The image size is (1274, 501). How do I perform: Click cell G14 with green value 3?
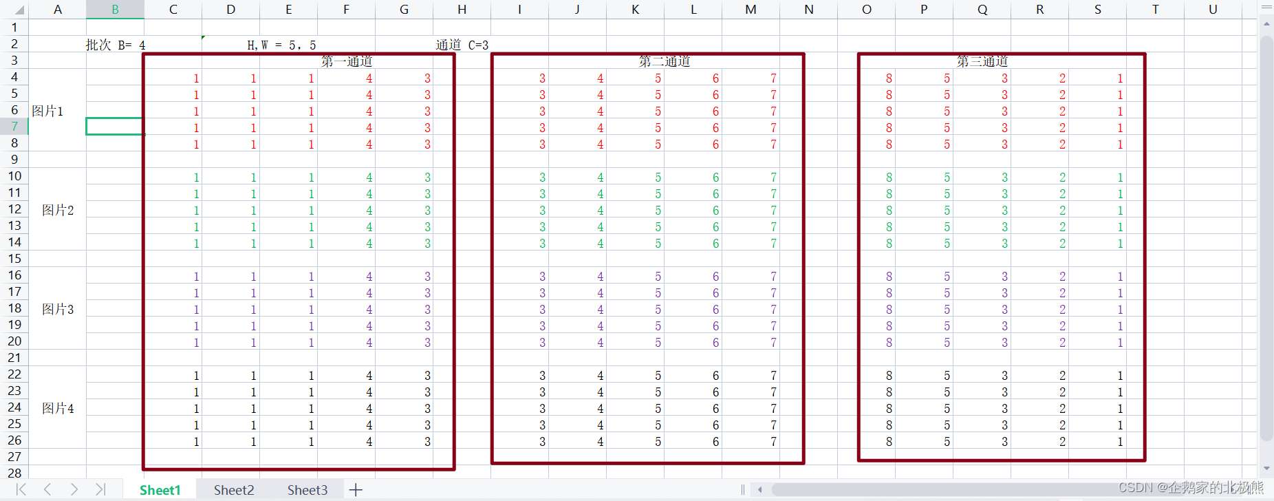pyautogui.click(x=404, y=242)
